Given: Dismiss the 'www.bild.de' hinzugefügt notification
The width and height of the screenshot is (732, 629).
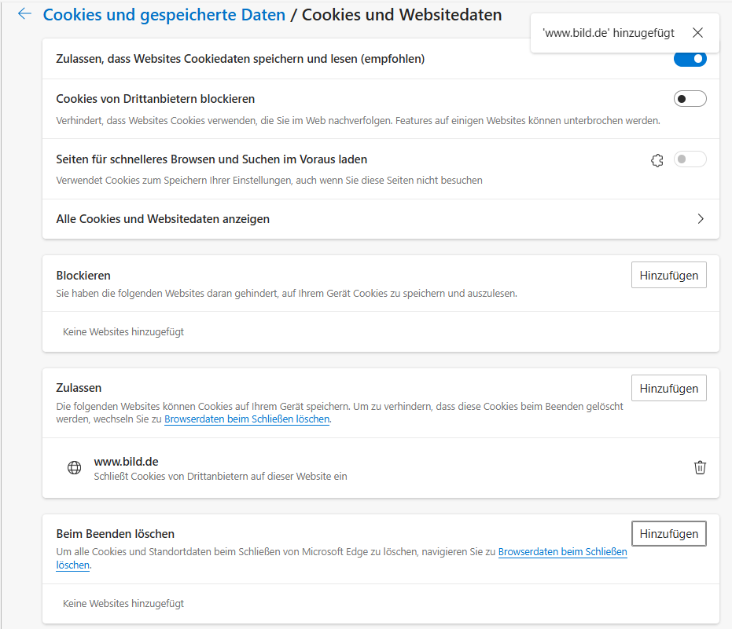Looking at the screenshot, I should tap(698, 32).
